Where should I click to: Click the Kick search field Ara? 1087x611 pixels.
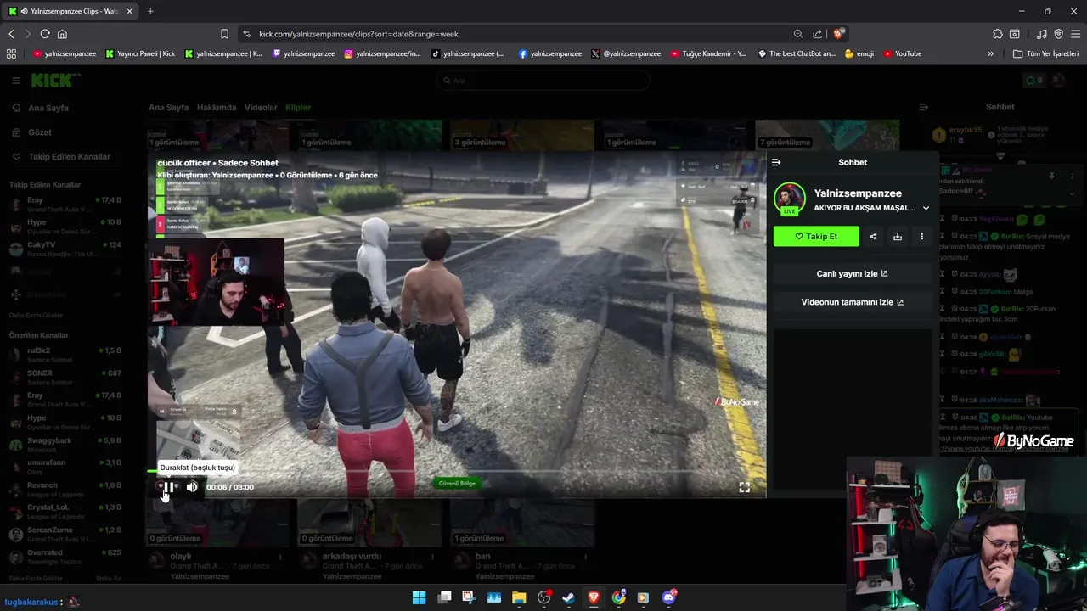click(543, 81)
